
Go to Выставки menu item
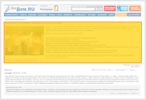click(x=92, y=15)
